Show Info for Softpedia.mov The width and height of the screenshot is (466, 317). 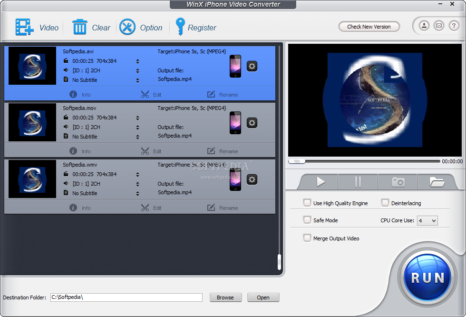click(x=80, y=151)
